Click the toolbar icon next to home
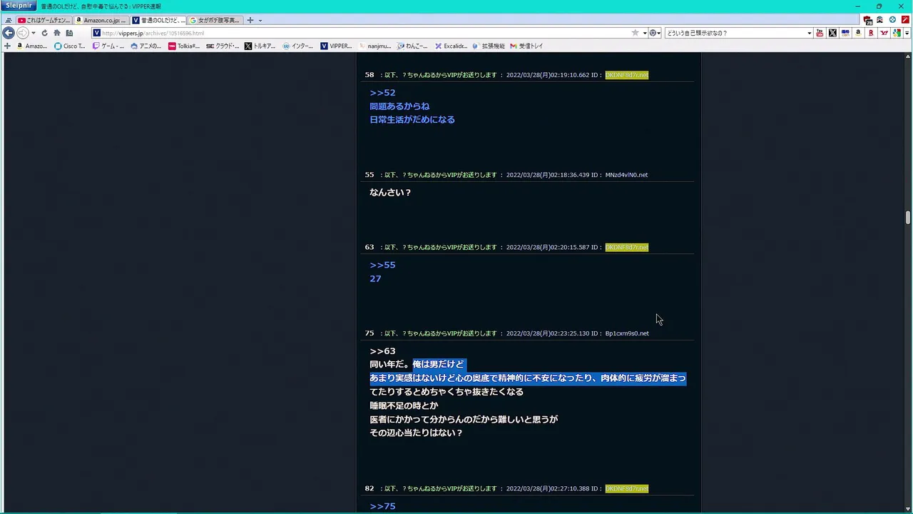Viewport: 913px width, 514px height. point(69,33)
